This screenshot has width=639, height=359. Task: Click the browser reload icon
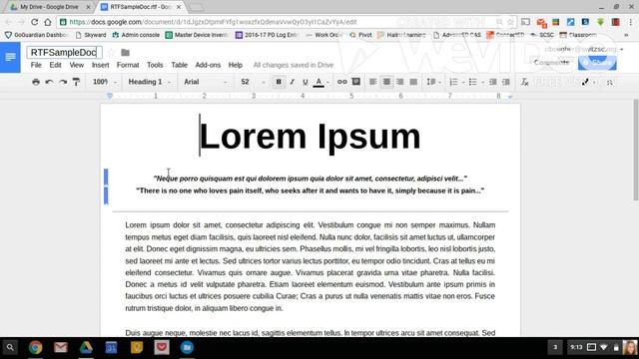(35, 22)
